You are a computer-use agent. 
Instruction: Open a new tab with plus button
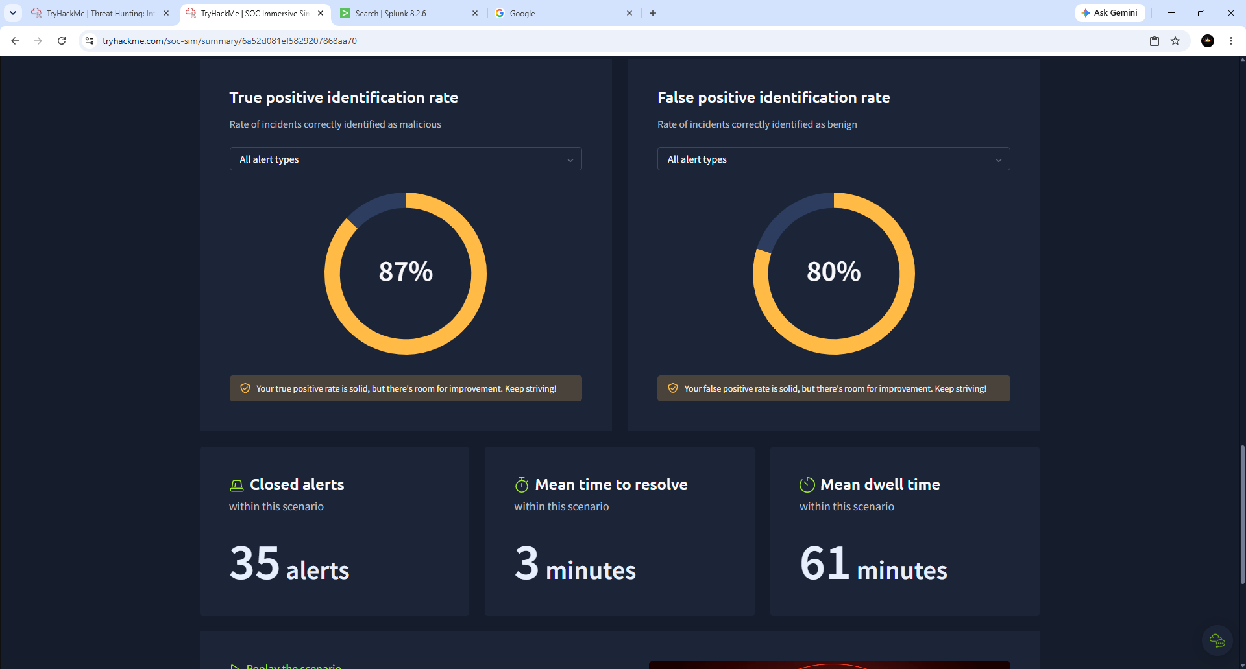[653, 13]
